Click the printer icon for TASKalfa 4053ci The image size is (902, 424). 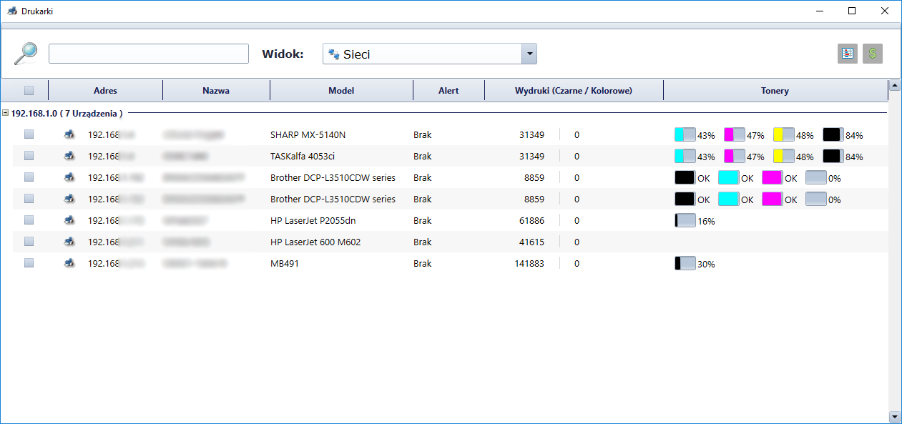pos(69,156)
